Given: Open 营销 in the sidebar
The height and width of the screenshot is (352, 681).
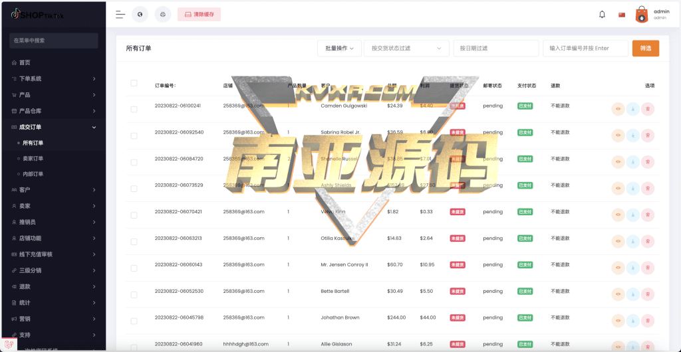Looking at the screenshot, I should pyautogui.click(x=53, y=319).
